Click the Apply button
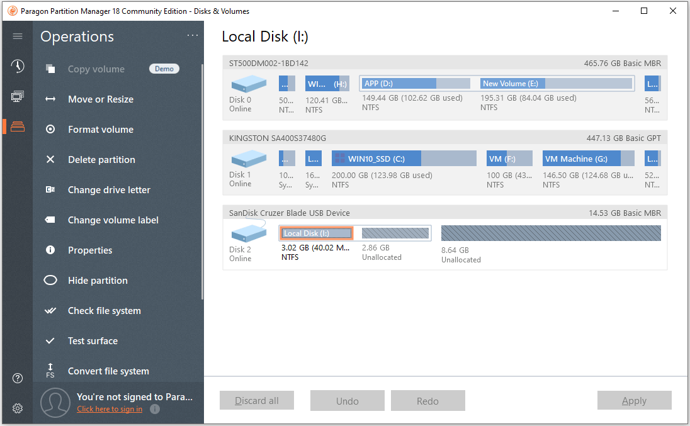This screenshot has height=426, width=690. pyautogui.click(x=634, y=400)
